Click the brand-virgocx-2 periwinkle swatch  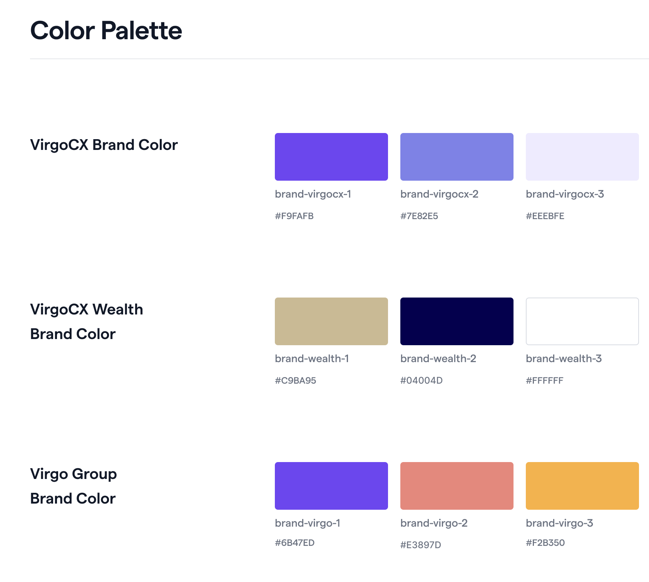457,157
